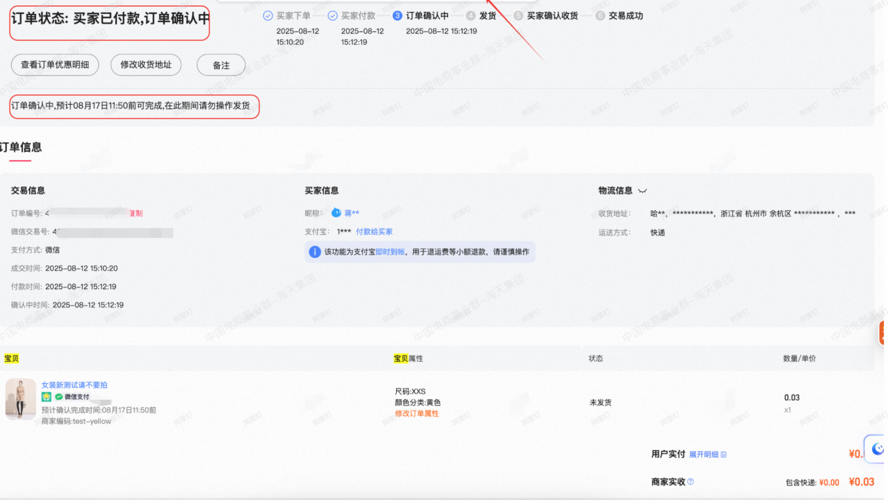This screenshot has height=500, width=888.
Task: Click 修改收货地址 button
Action: coord(146,65)
